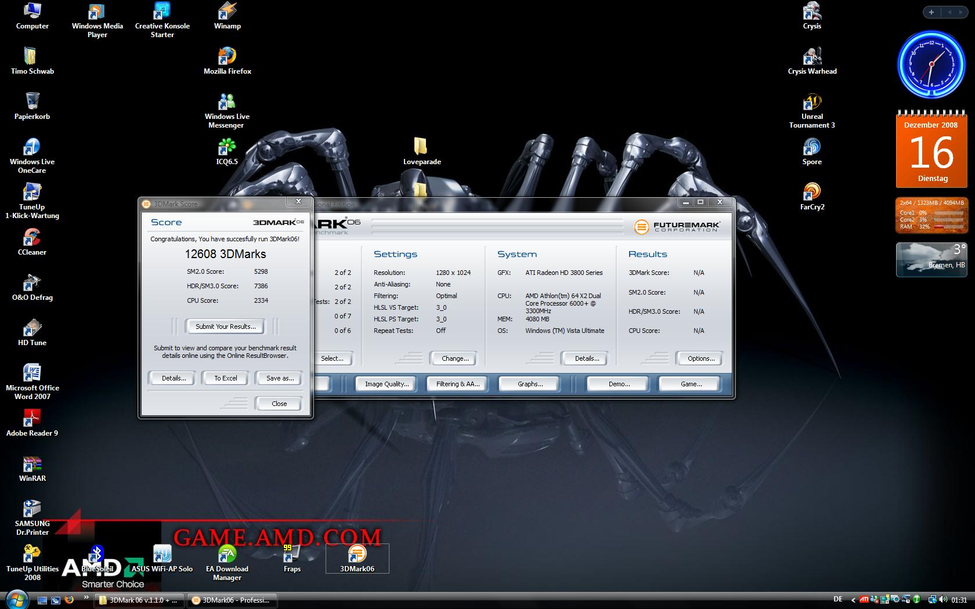Launch CCleaner desktop shortcut
The image size is (975, 609).
coord(32,242)
